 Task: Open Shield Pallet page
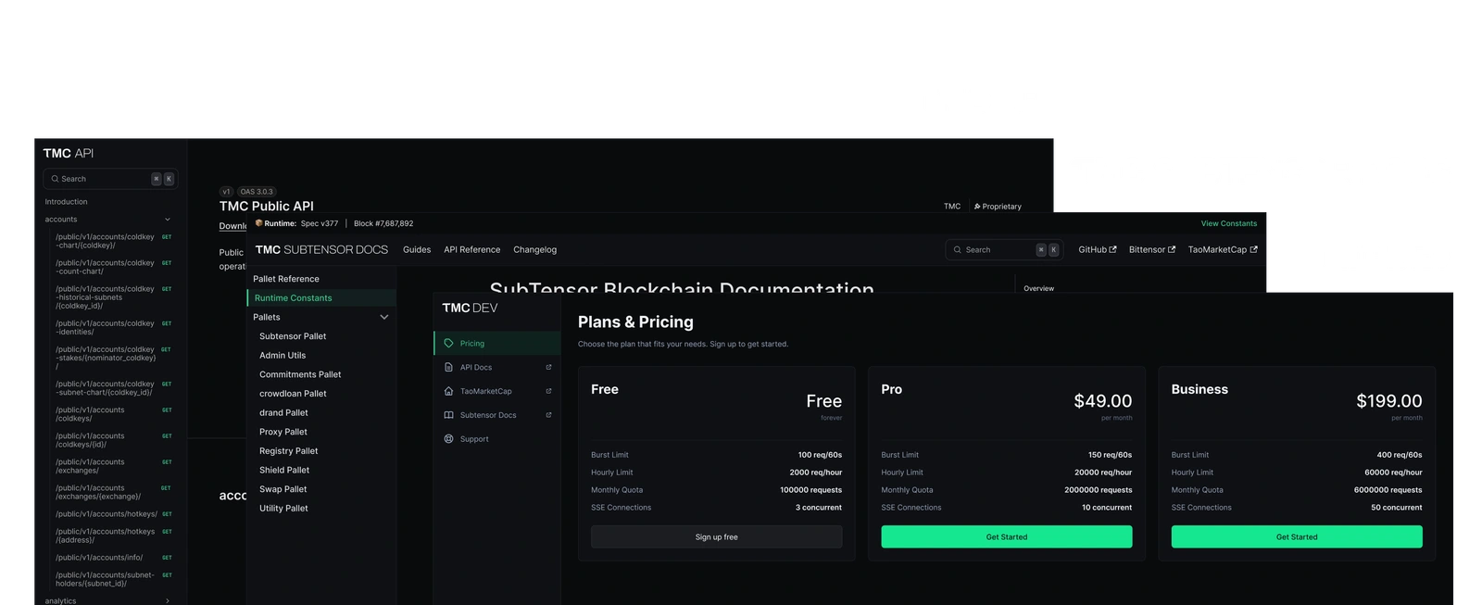click(x=284, y=470)
